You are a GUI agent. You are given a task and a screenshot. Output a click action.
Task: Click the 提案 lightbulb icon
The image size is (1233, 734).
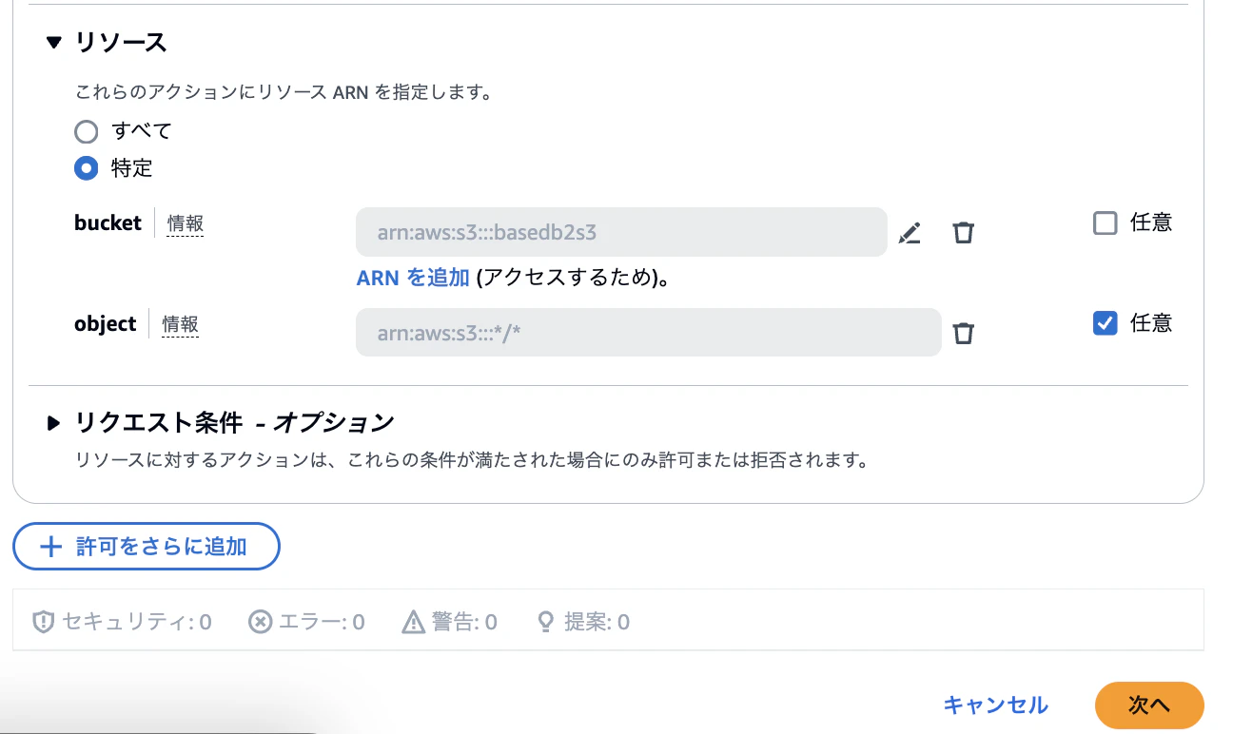[546, 622]
